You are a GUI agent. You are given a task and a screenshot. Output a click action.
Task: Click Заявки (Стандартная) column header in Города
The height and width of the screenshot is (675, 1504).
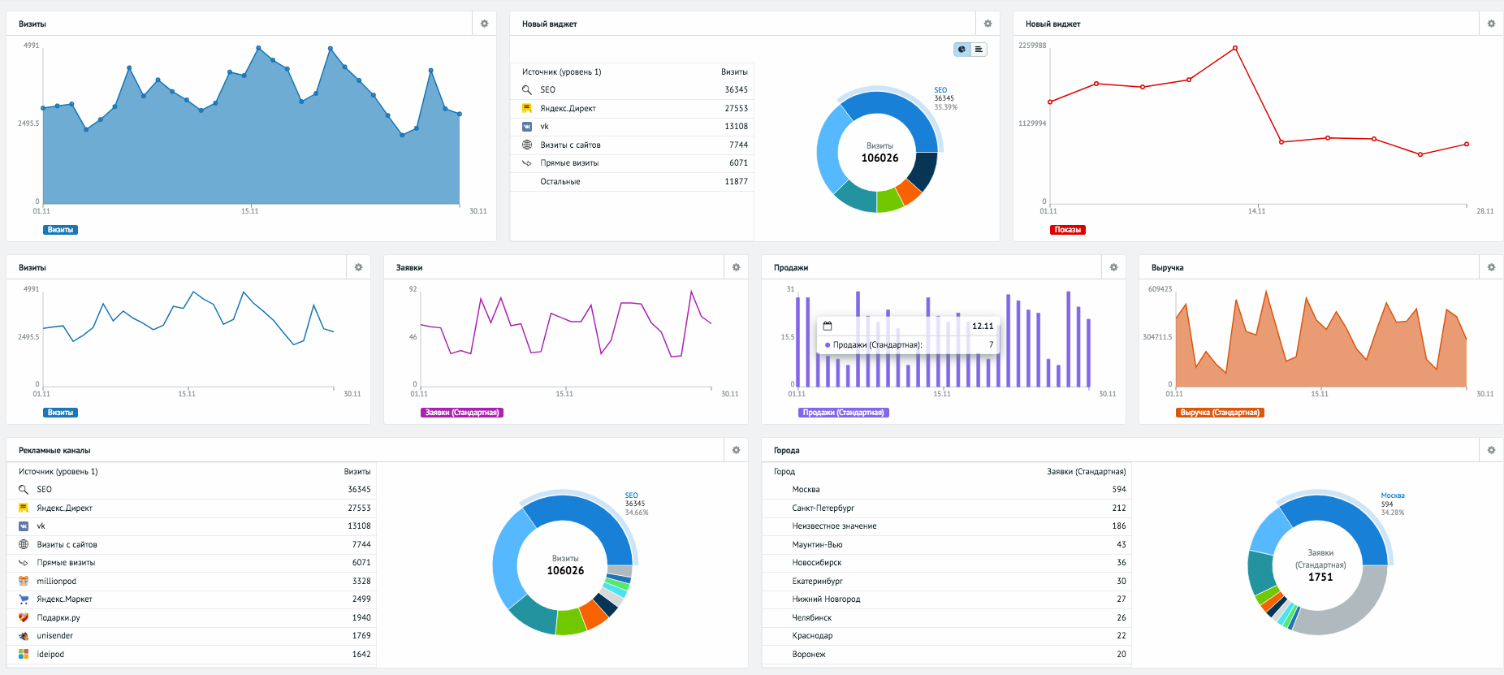1086,471
